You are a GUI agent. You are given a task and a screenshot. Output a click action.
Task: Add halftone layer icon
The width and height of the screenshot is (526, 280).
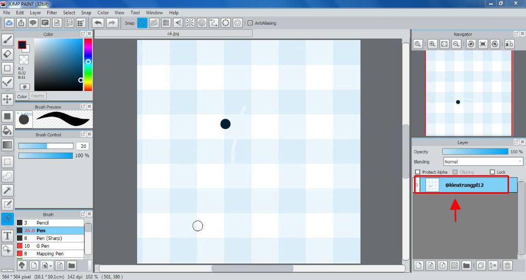[454, 266]
